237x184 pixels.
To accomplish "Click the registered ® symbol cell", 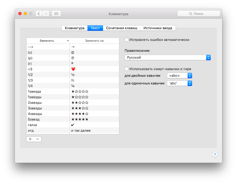I will click(x=94, y=64).
